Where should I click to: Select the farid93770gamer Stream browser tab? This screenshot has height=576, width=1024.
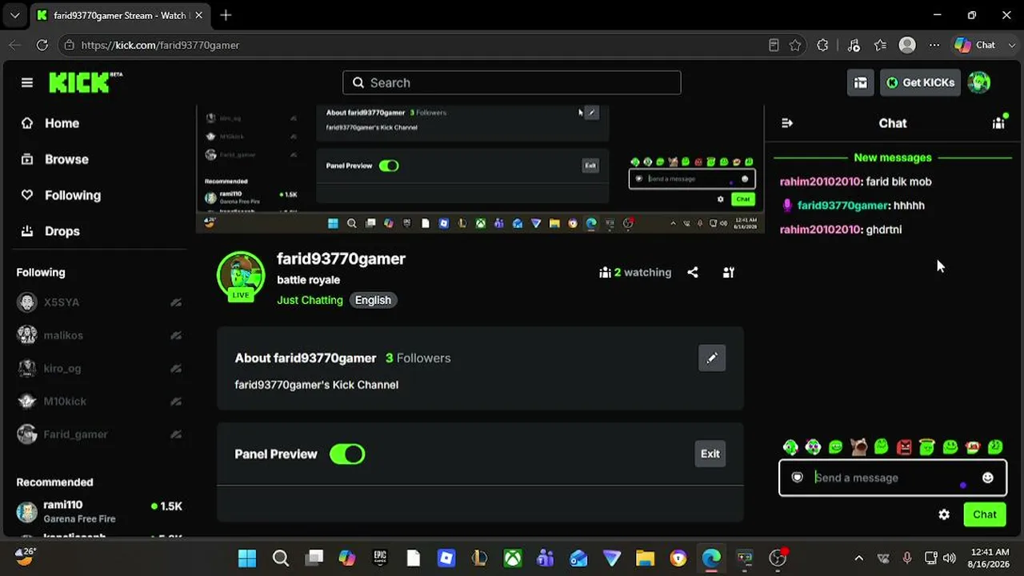tap(118, 15)
